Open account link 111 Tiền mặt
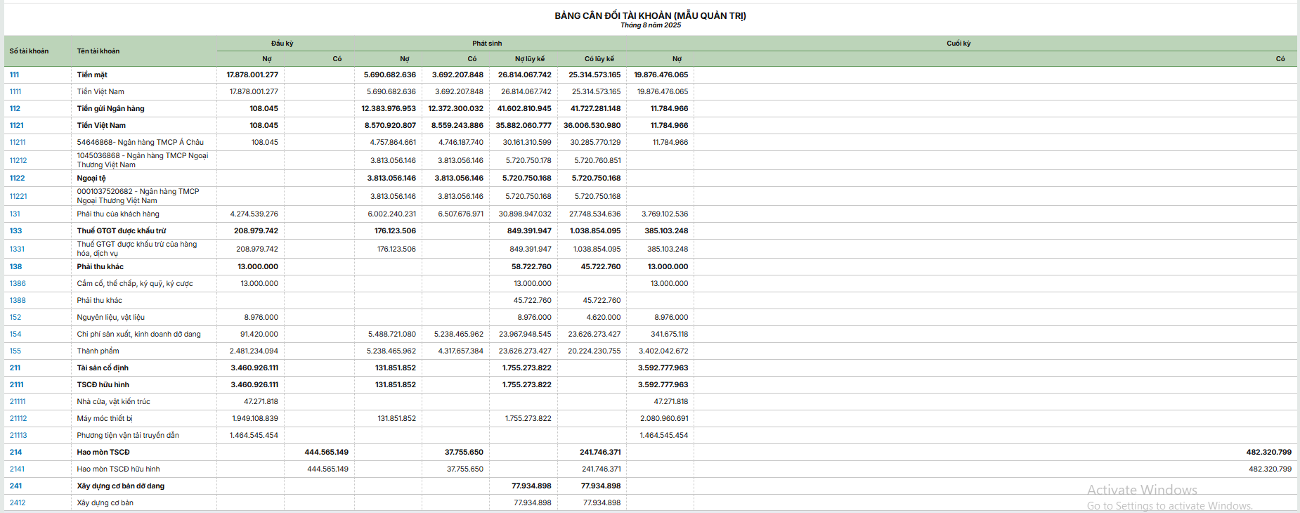1300x513 pixels. (14, 75)
